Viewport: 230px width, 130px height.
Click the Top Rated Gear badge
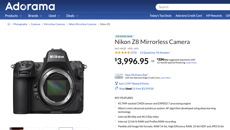pyautogui.click(x=124, y=36)
